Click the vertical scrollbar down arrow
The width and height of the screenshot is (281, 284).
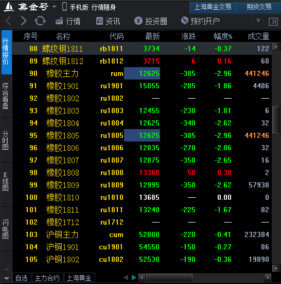(x=276, y=268)
